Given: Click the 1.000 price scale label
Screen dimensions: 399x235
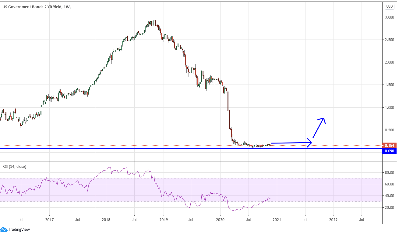Looking at the screenshot, I should (x=390, y=108).
